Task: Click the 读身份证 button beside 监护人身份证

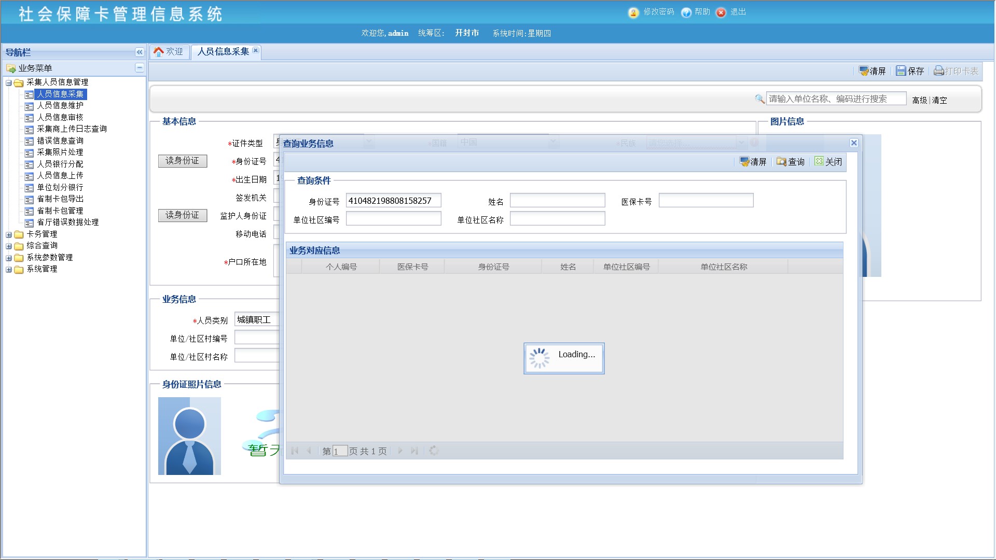Action: 183,215
